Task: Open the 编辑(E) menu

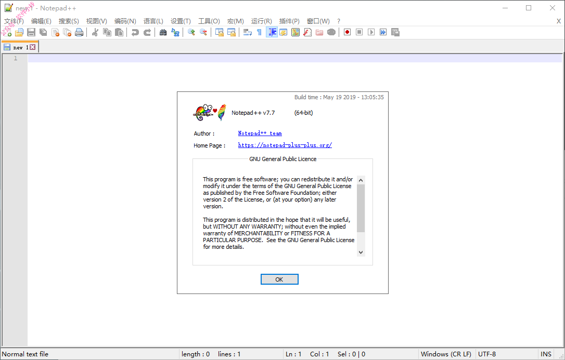Action: pyautogui.click(x=41, y=21)
